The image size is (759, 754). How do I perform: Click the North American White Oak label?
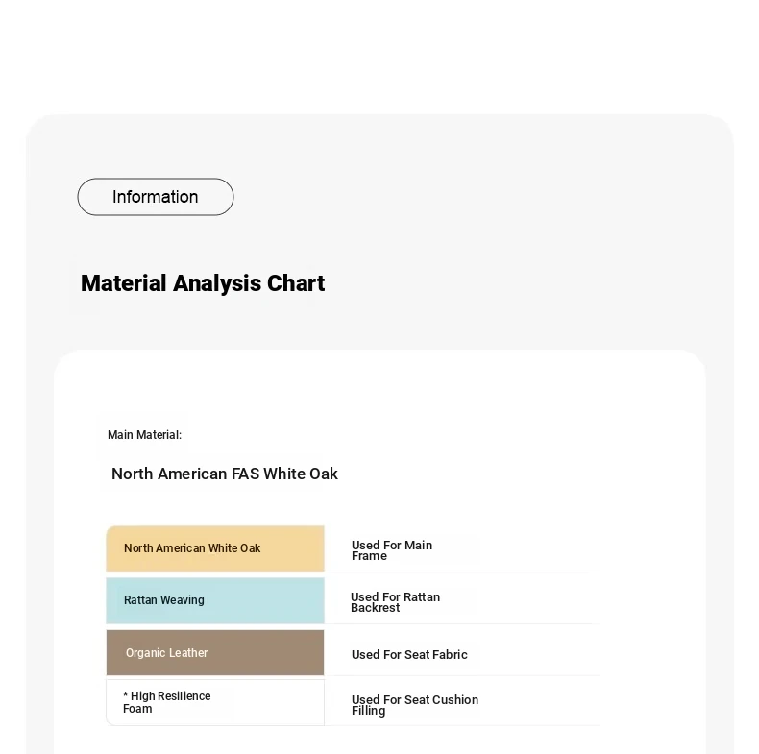192,548
